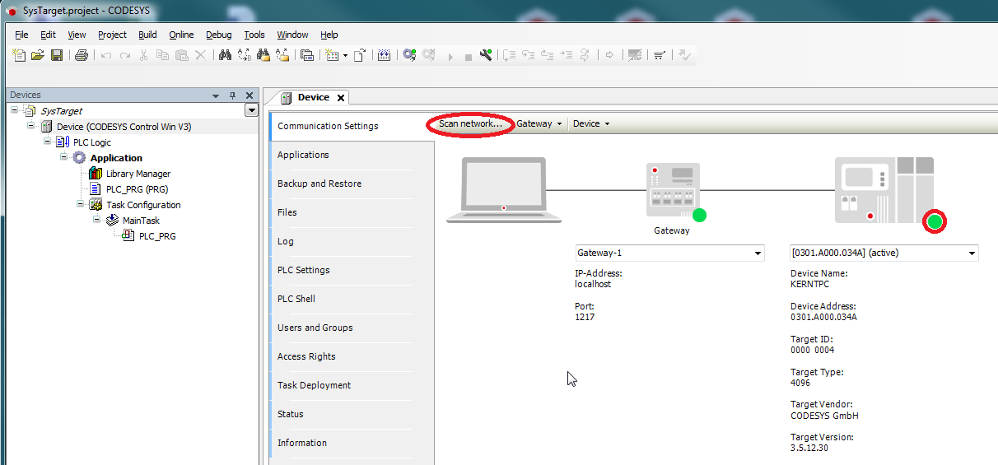Image resolution: width=998 pixels, height=465 pixels.
Task: Click the Print toolbar icon
Action: click(81, 55)
